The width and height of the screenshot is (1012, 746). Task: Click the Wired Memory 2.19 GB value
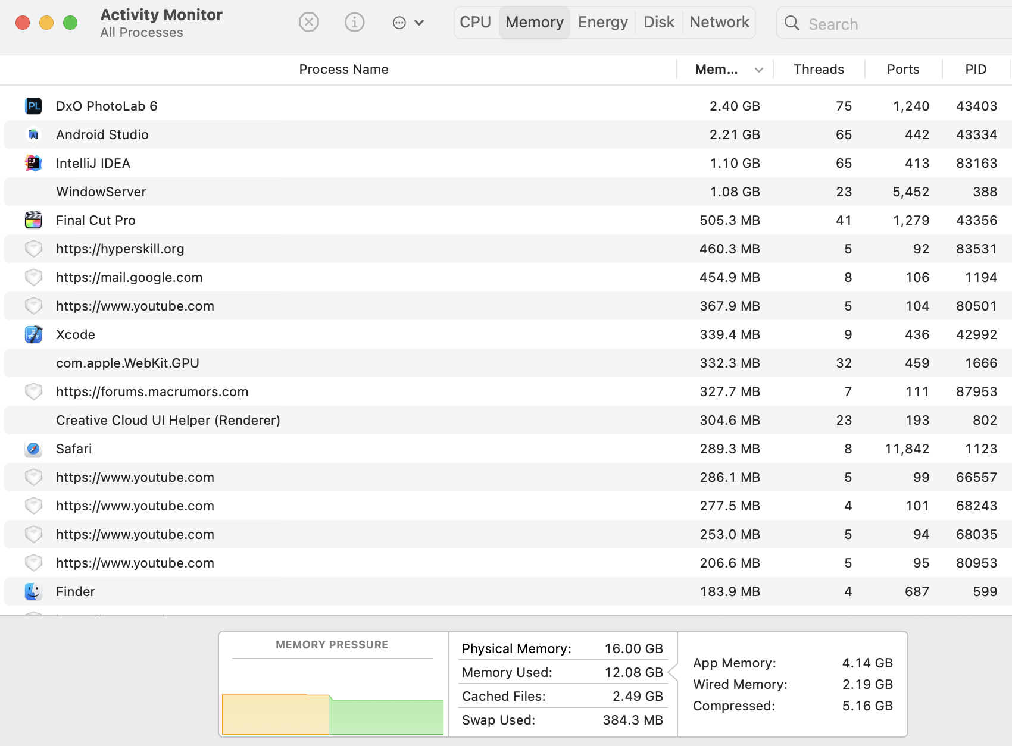click(867, 684)
